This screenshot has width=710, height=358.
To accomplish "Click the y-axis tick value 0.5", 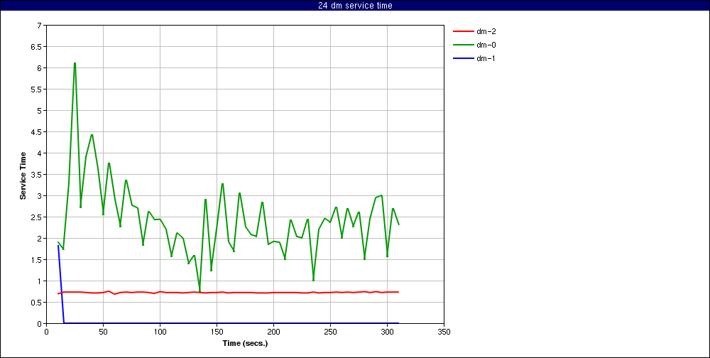I will pyautogui.click(x=35, y=303).
